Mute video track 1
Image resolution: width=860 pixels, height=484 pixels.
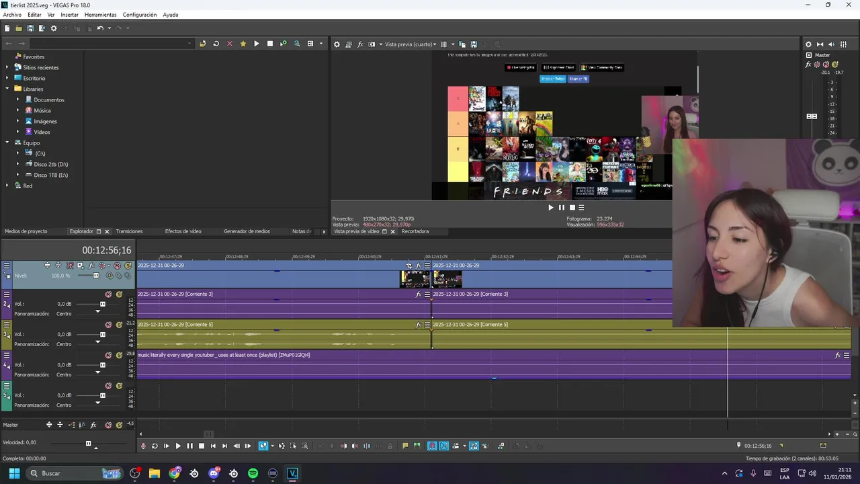pyautogui.click(x=117, y=266)
